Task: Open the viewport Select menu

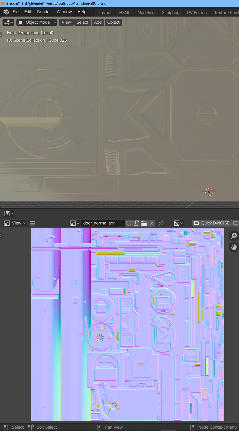Action: (82, 22)
